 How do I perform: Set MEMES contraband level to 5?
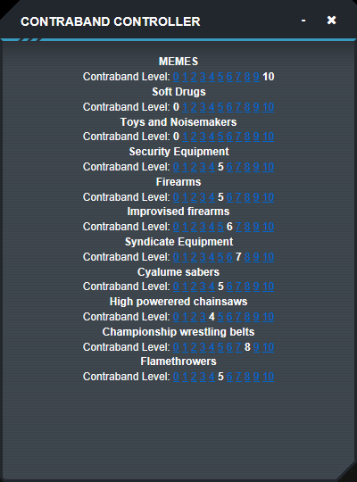220,77
